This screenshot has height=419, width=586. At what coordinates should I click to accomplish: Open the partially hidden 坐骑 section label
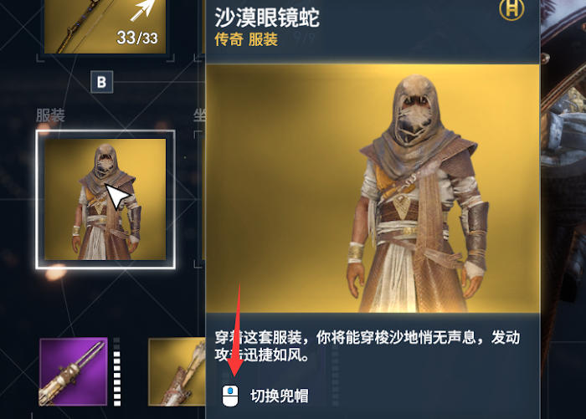[x=199, y=115]
